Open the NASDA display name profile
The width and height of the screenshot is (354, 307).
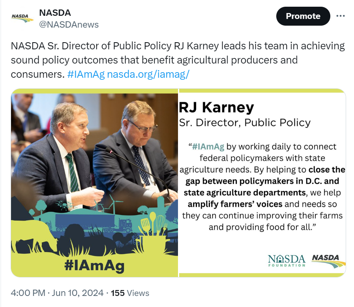[x=55, y=13]
